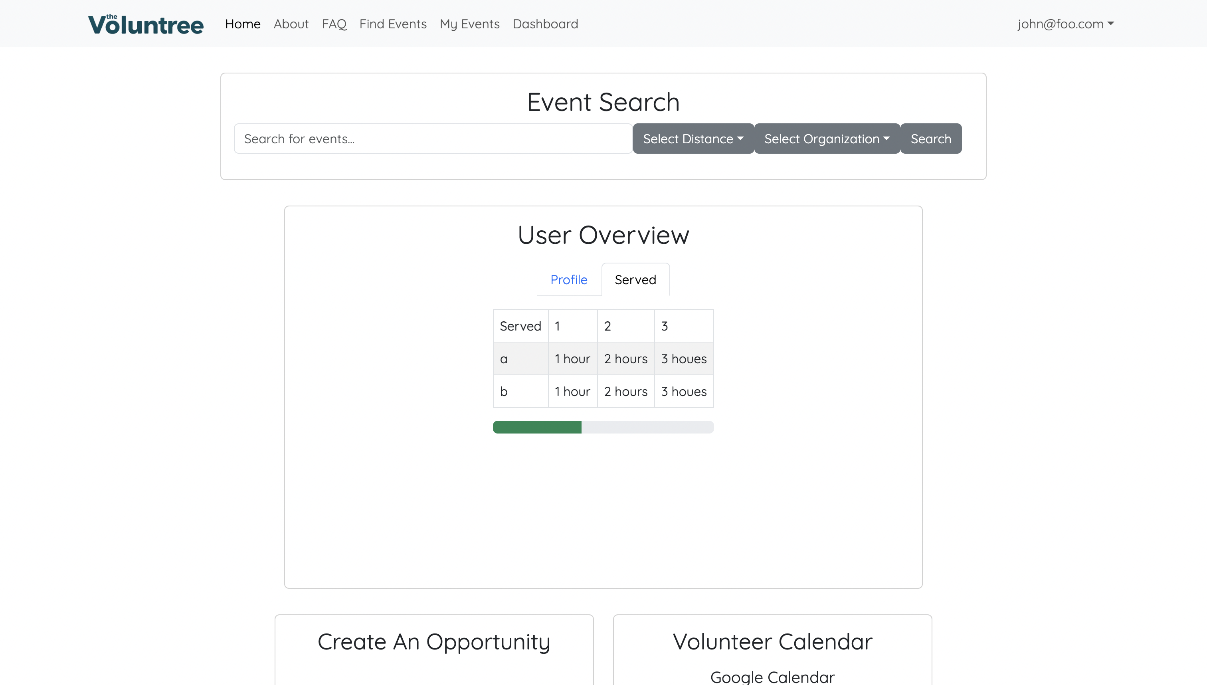
Task: Open the About page
Action: [x=291, y=24]
